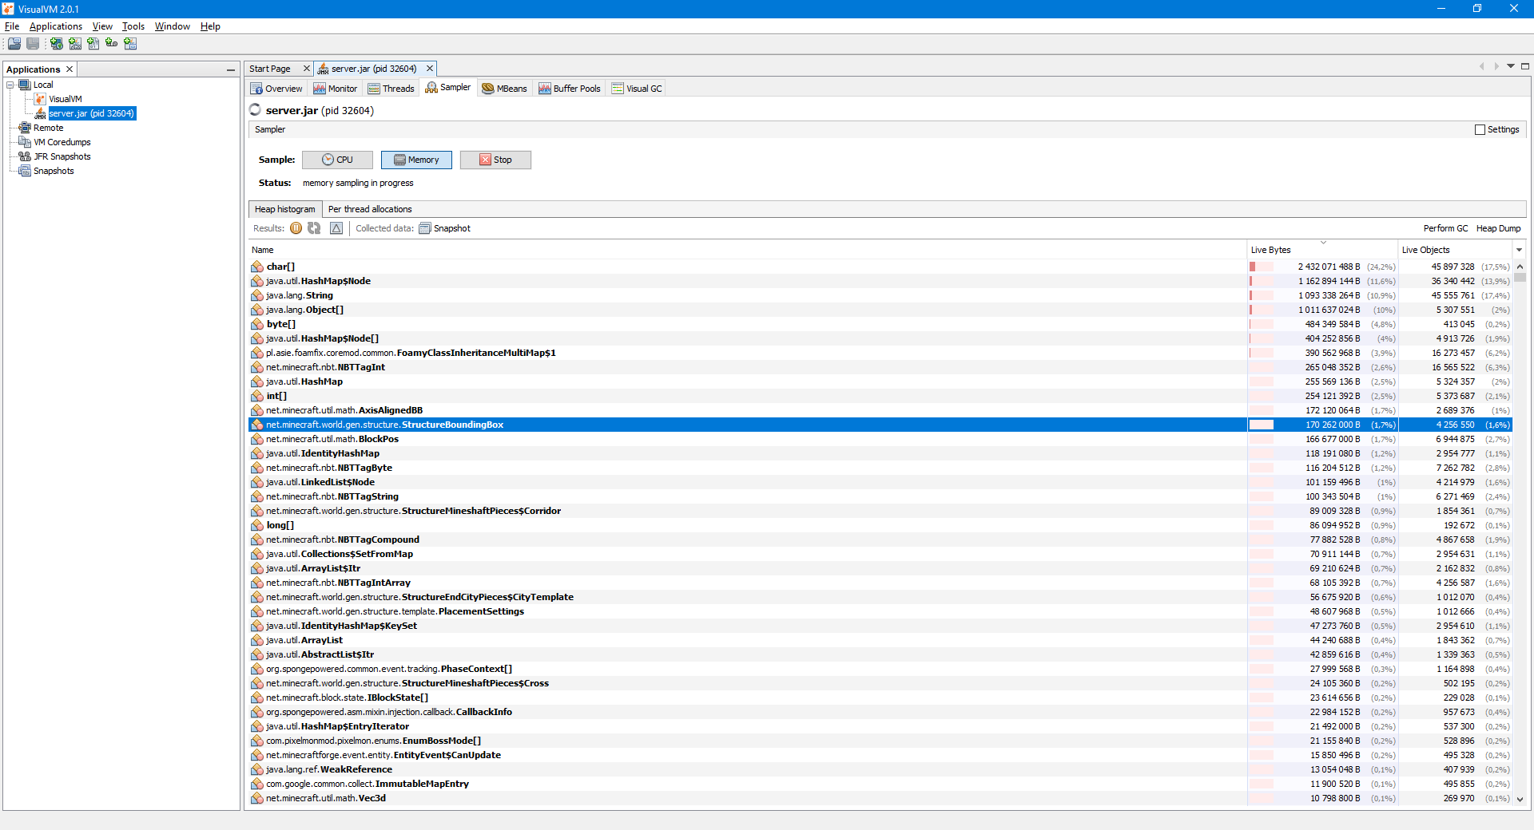Pause live results with the orange pause icon
This screenshot has width=1534, height=830.
click(296, 228)
